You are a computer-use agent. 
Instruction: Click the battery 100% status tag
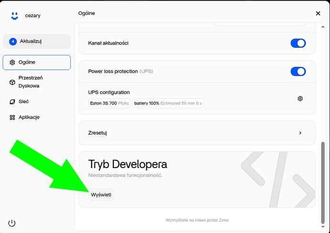click(x=168, y=103)
